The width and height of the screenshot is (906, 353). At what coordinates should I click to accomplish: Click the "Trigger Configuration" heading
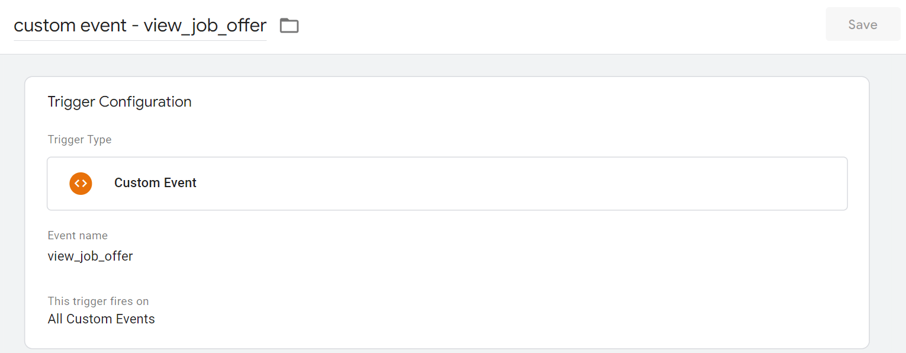point(119,102)
